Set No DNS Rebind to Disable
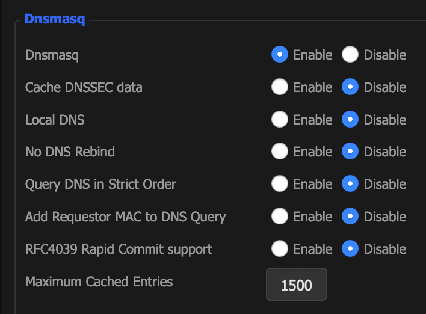 pos(350,151)
